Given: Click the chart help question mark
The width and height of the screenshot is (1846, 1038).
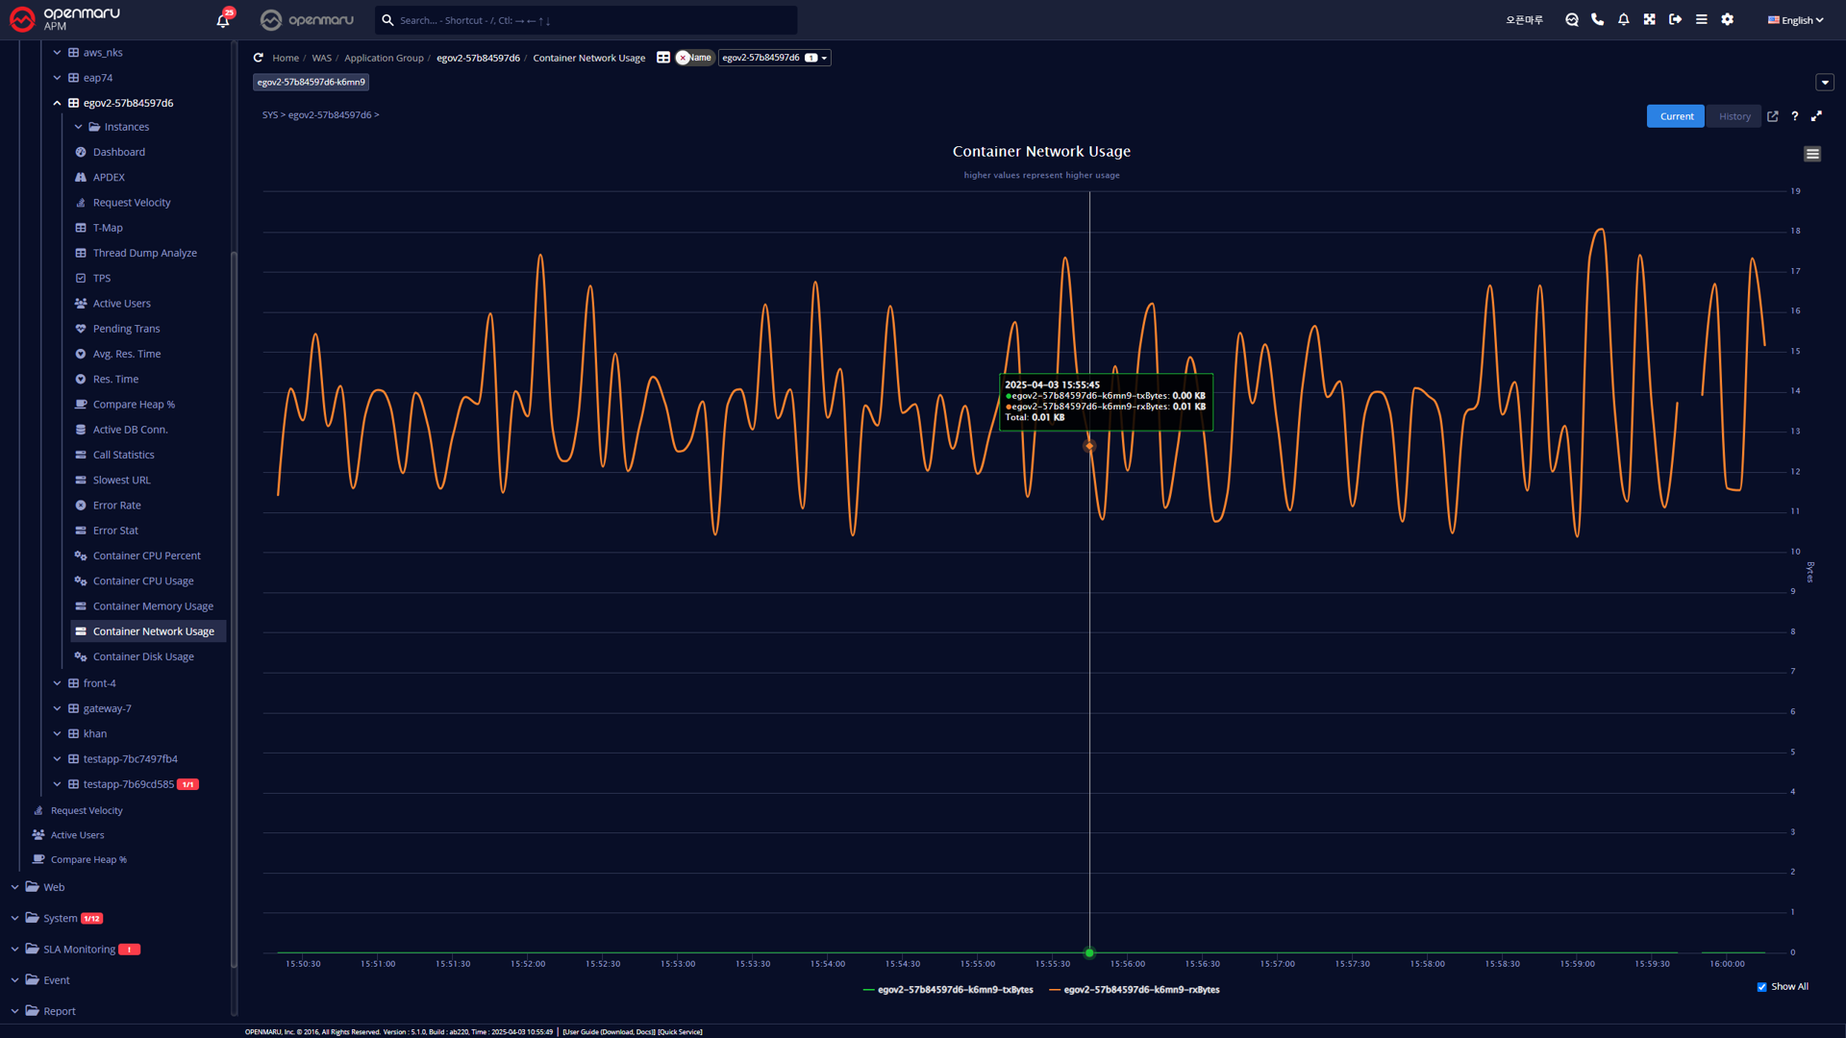Looking at the screenshot, I should [x=1795, y=116].
